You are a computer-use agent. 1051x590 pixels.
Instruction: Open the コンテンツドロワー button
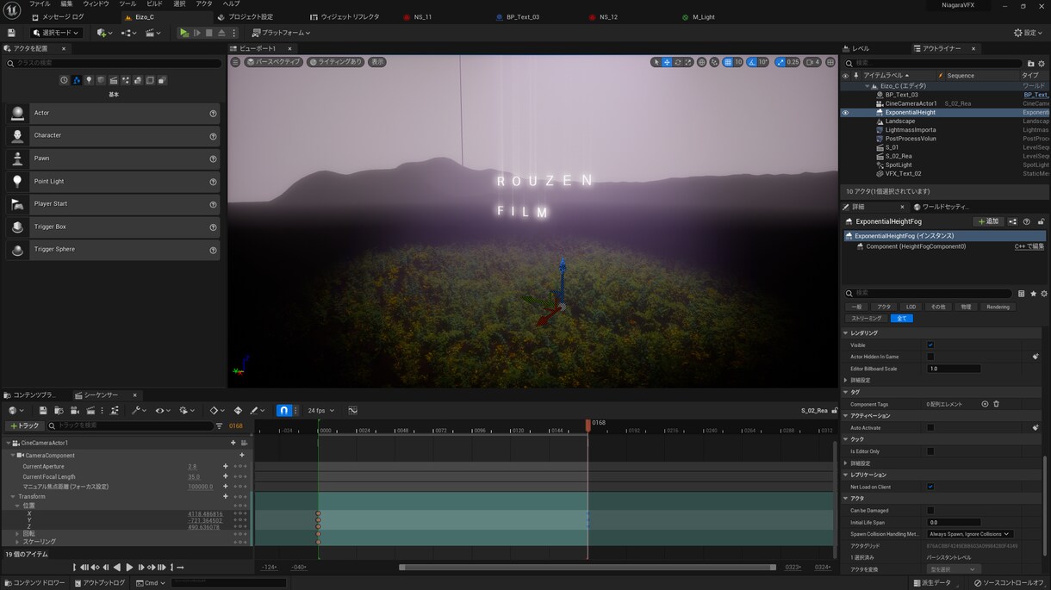pyautogui.click(x=35, y=583)
